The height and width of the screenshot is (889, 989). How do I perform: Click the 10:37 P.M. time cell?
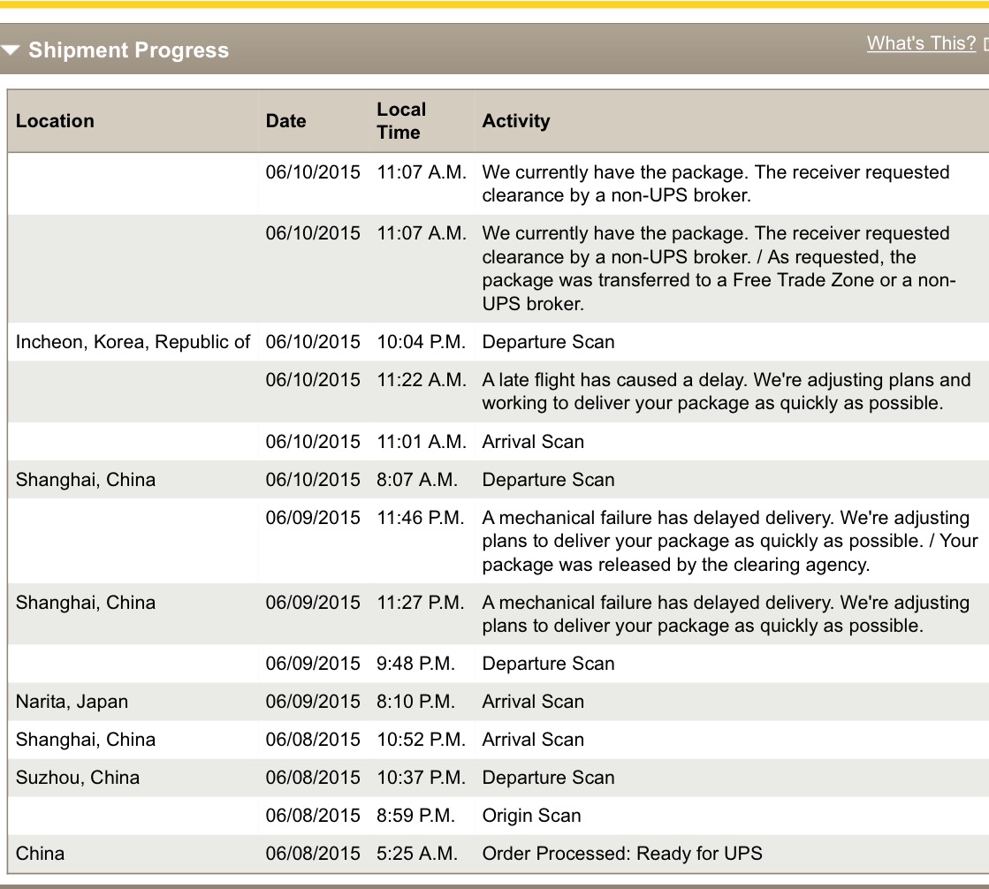pyautogui.click(x=421, y=777)
